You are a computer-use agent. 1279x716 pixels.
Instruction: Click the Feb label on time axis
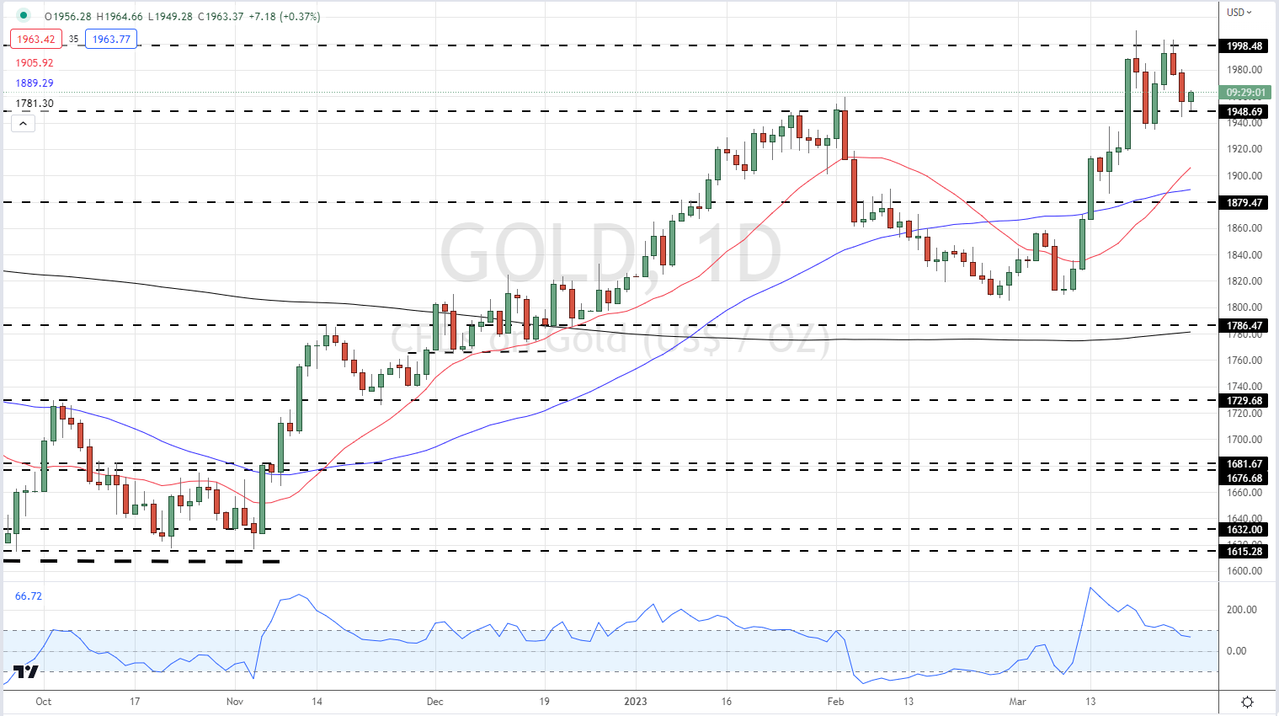tap(835, 701)
